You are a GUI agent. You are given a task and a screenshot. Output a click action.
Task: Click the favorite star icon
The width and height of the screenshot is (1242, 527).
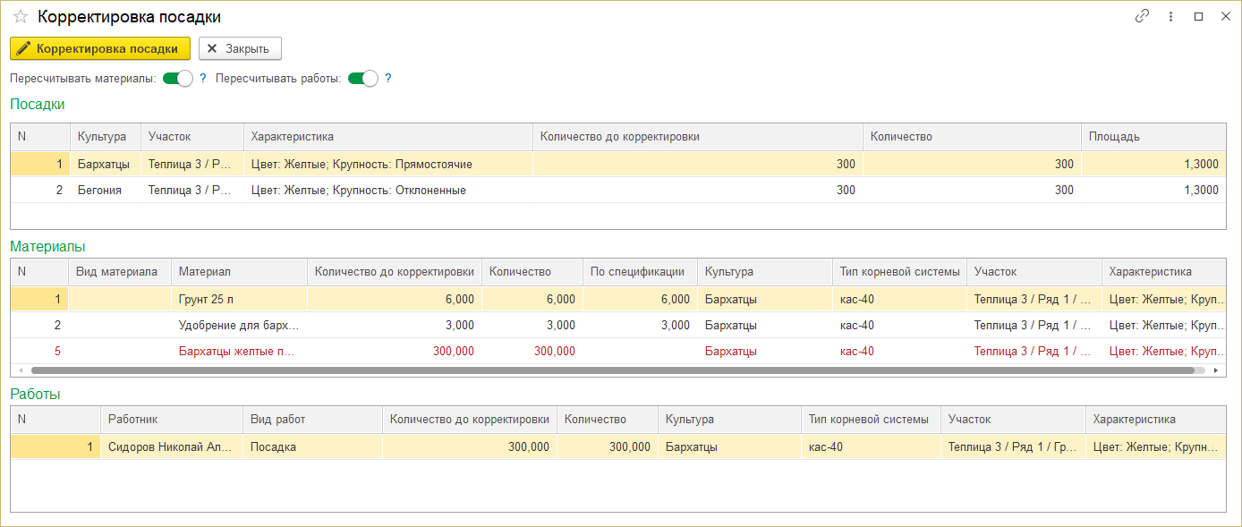point(20,17)
